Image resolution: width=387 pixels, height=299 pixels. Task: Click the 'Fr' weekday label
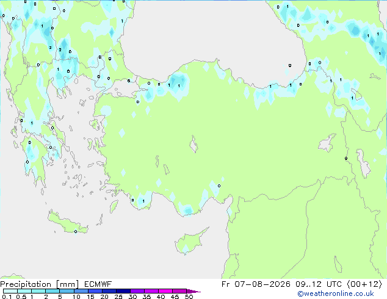click(x=226, y=284)
